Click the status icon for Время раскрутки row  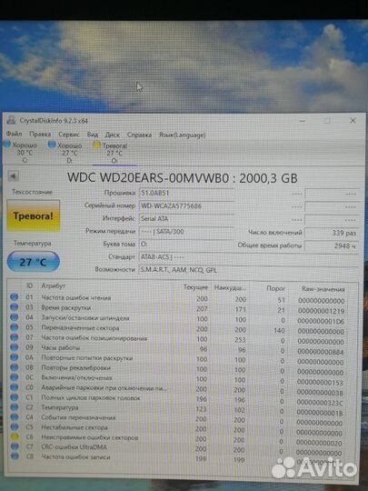14,307
